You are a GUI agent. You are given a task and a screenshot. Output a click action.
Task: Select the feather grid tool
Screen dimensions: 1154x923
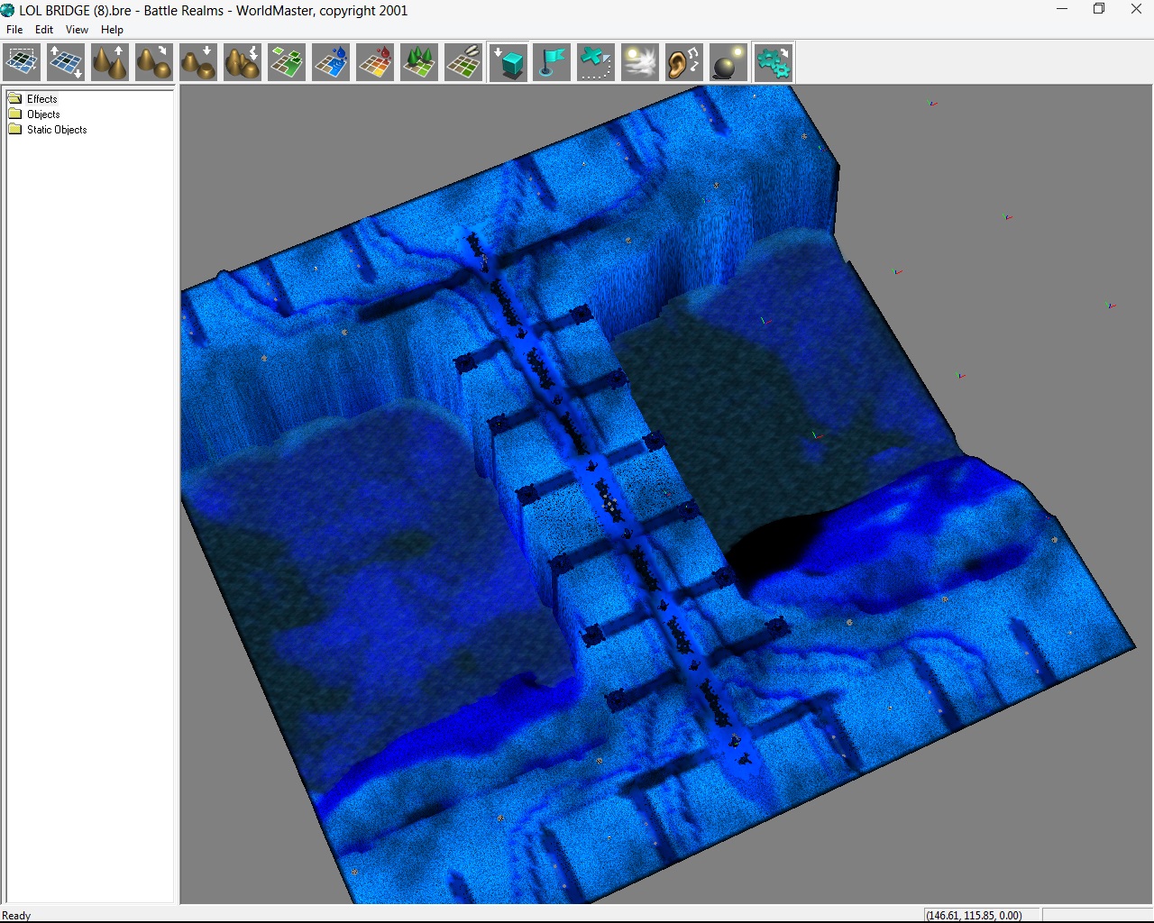(463, 63)
